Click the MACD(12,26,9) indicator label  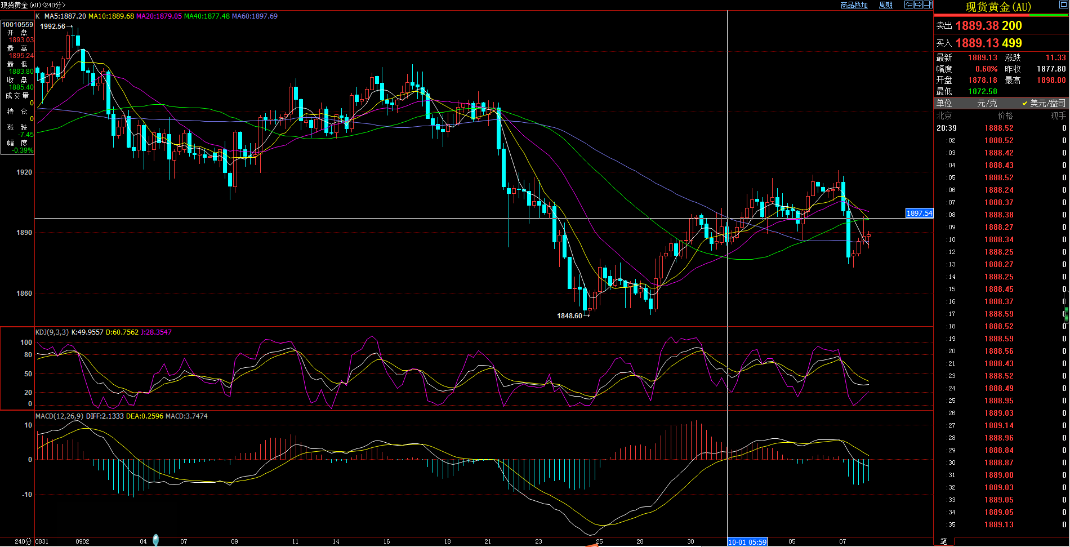pyautogui.click(x=59, y=416)
